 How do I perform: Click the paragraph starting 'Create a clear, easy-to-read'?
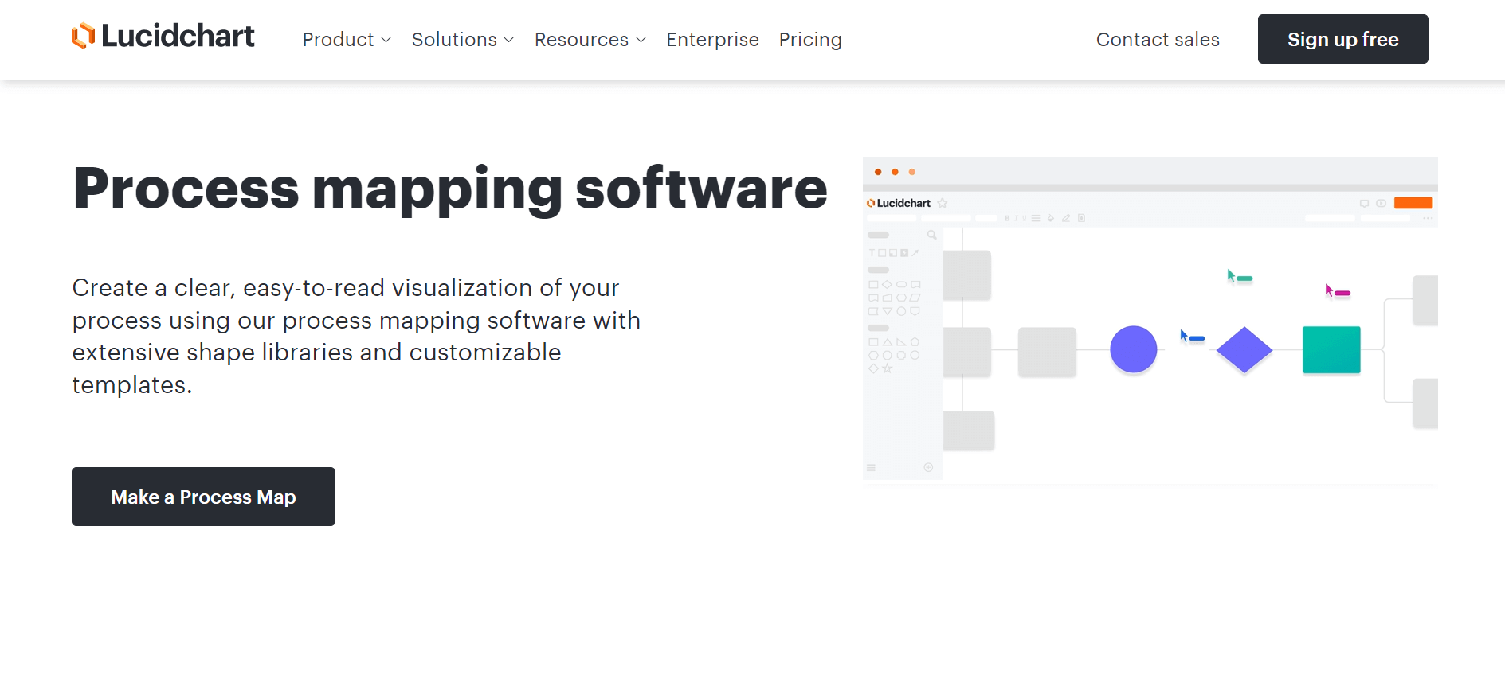pyautogui.click(x=357, y=336)
